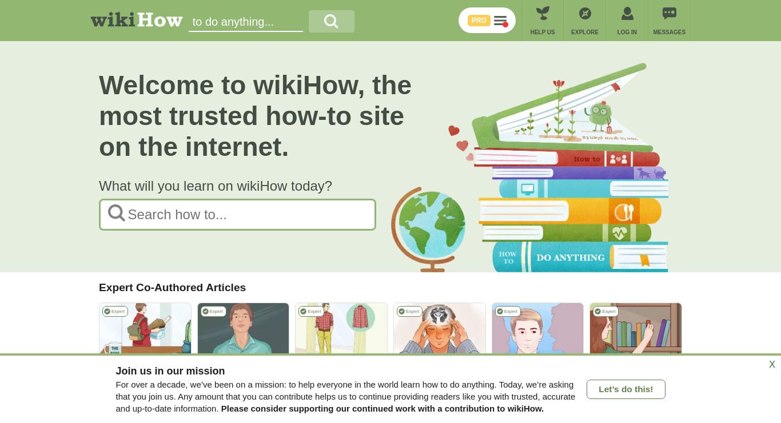Screen dimensions: 781x423
Task: Select the red plaid shirt article thumbnail
Action: (341, 329)
